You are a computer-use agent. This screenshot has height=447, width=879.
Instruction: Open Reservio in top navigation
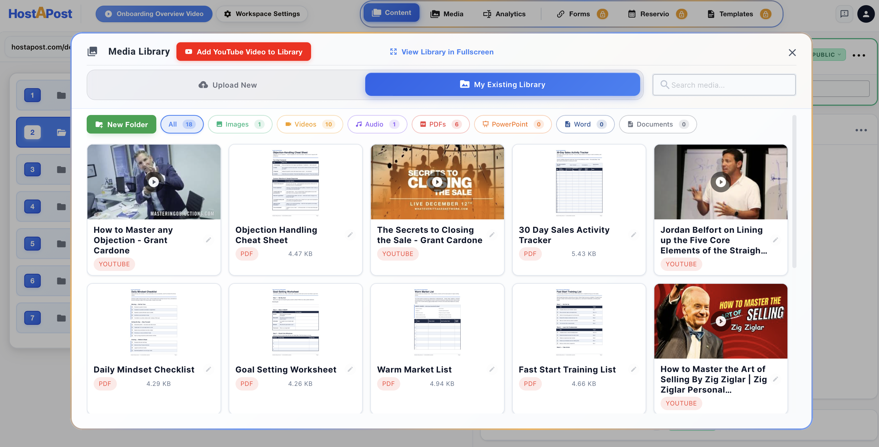click(648, 14)
